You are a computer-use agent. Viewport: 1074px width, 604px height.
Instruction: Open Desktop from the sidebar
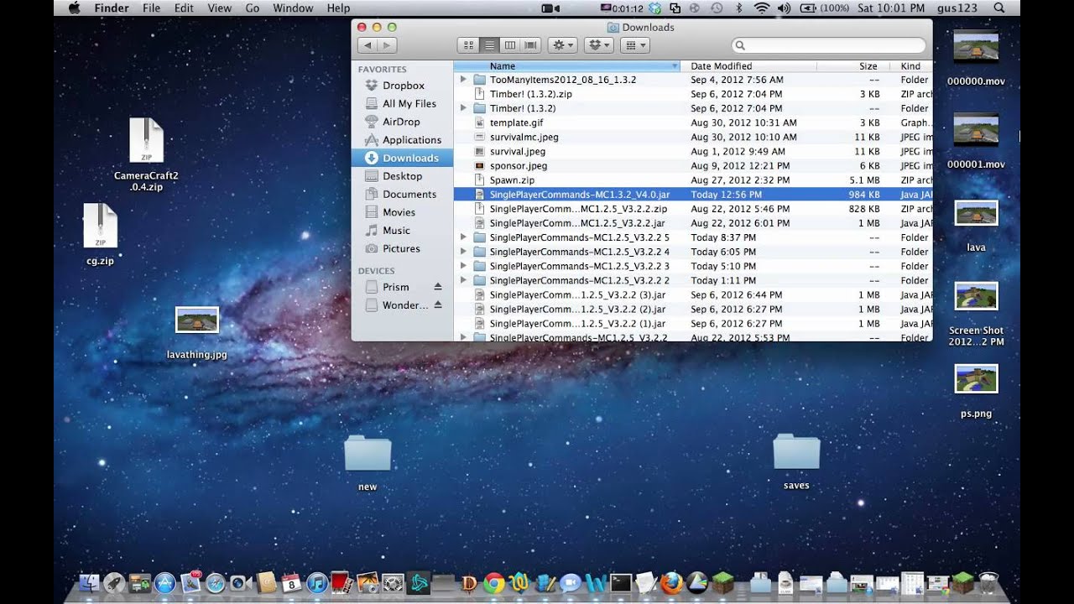tap(403, 176)
